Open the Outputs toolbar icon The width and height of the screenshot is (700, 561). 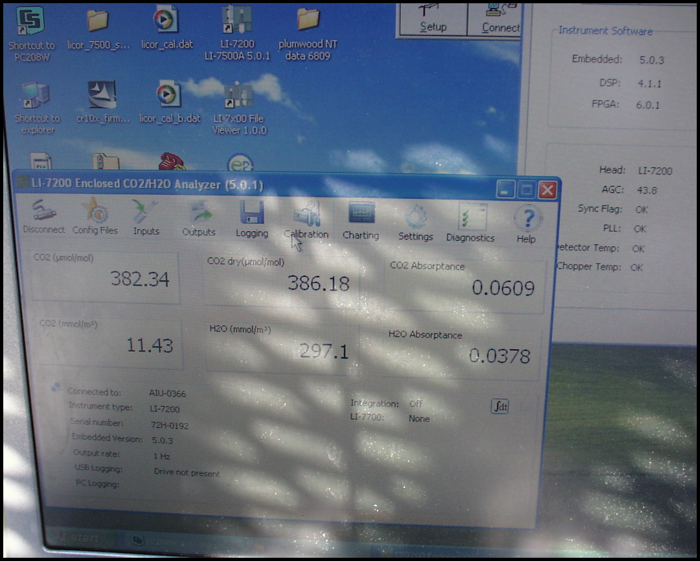[x=199, y=218]
